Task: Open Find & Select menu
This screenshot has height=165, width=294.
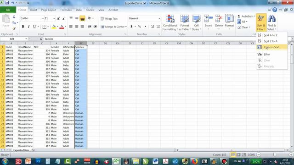Action: tap(271, 22)
